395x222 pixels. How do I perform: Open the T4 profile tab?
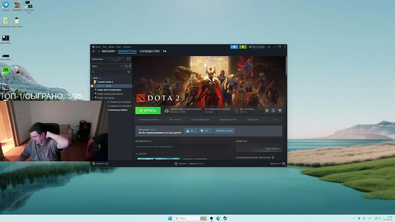point(164,51)
